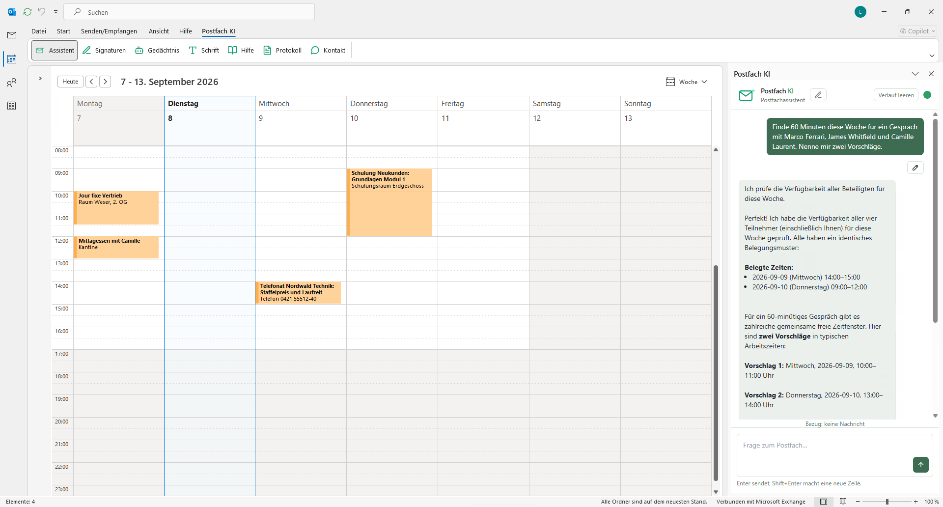This screenshot has width=943, height=507.
Task: Click the Send/Receive sync icon
Action: point(28,12)
